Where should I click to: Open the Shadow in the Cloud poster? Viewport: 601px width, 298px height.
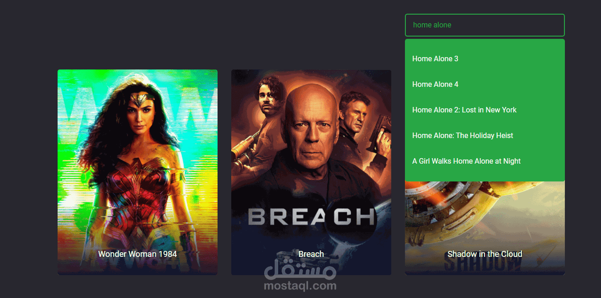[485, 228]
